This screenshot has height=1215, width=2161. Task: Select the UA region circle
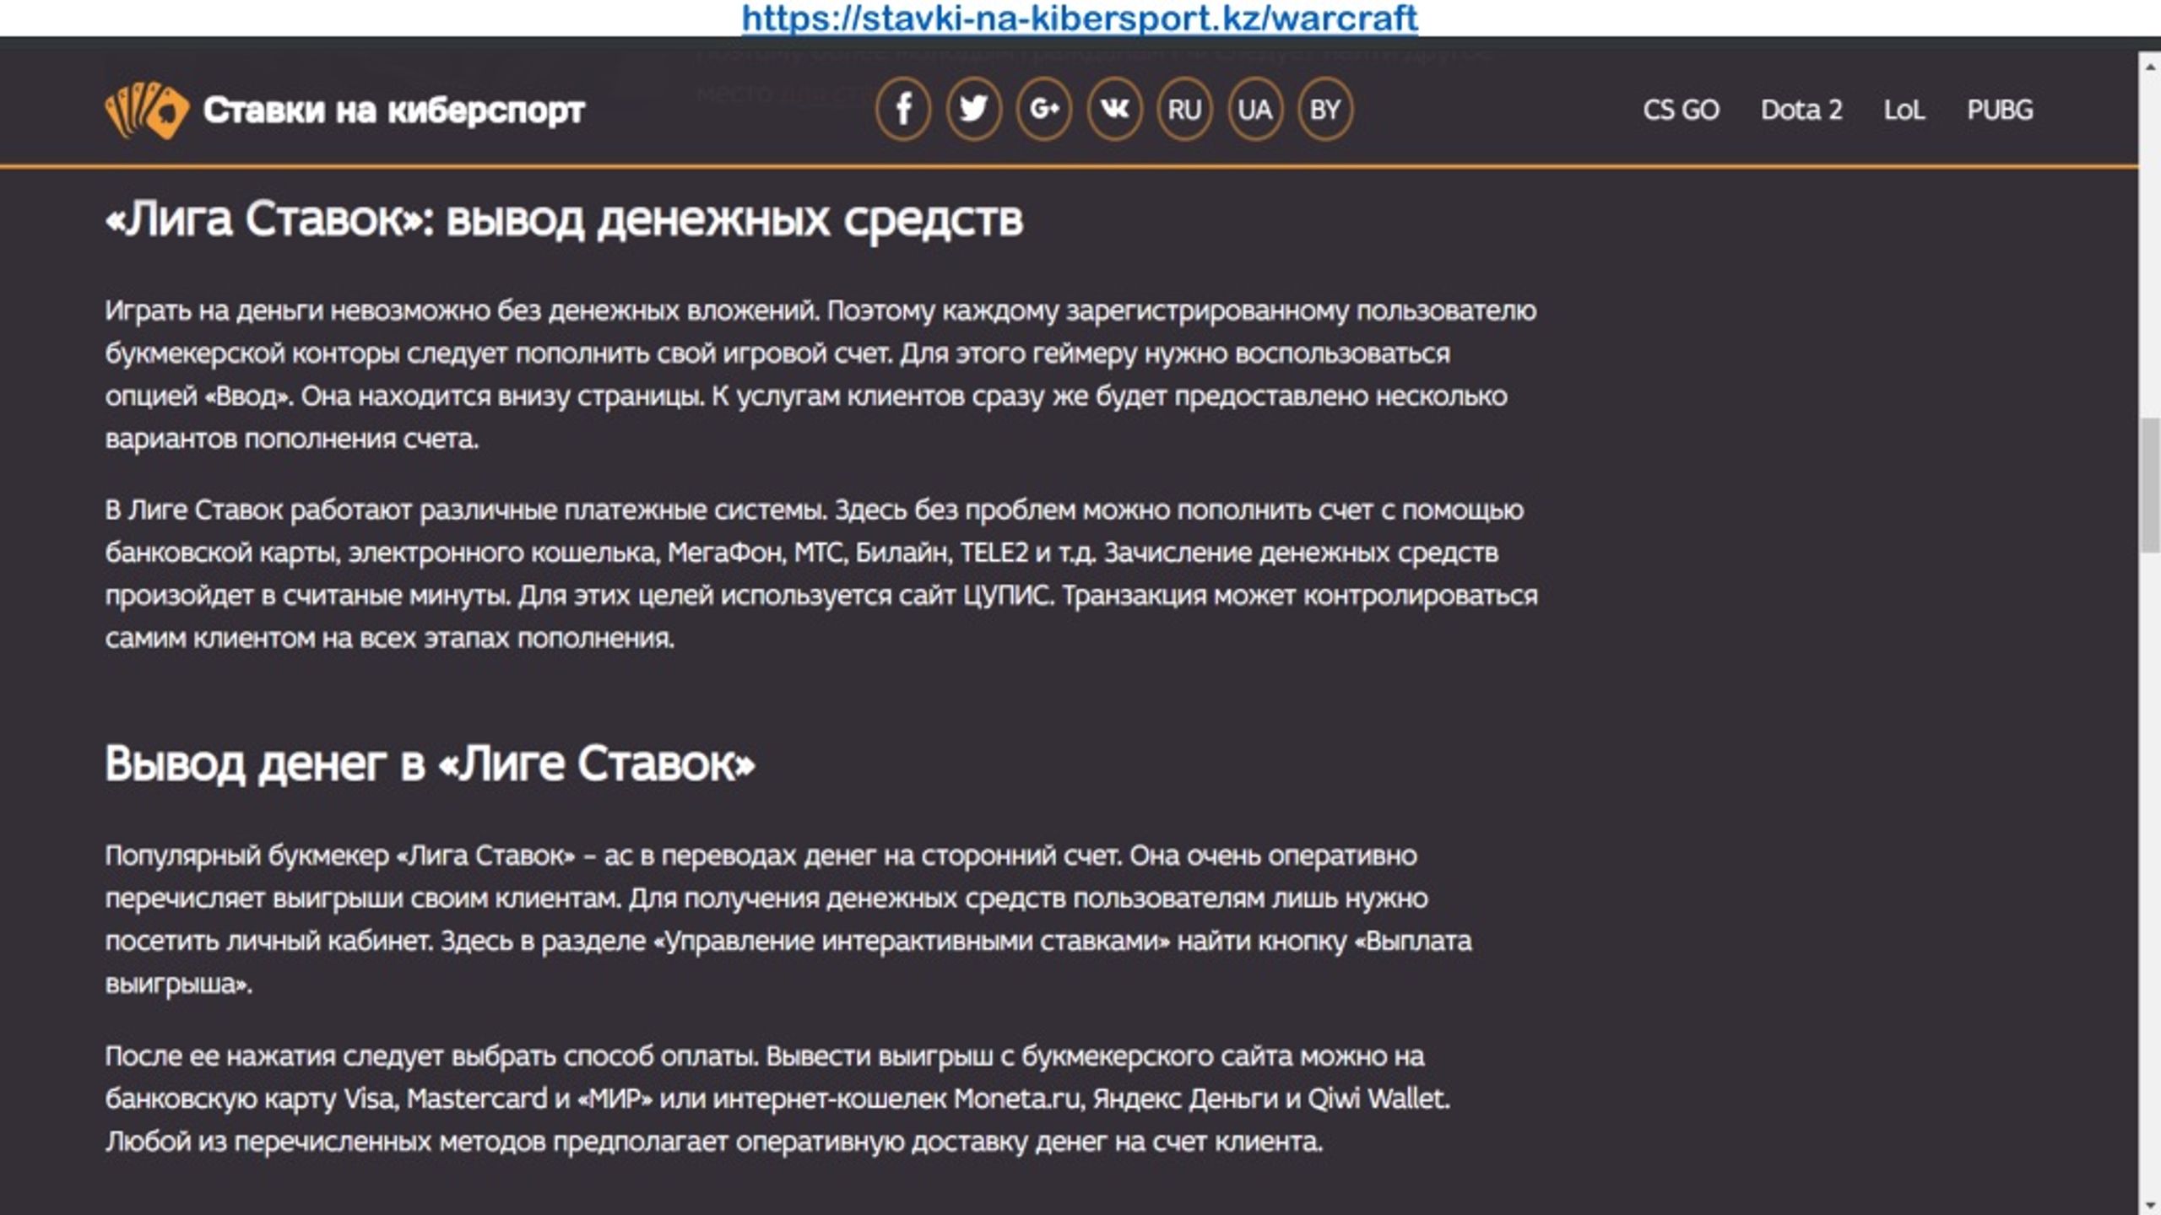(1254, 110)
